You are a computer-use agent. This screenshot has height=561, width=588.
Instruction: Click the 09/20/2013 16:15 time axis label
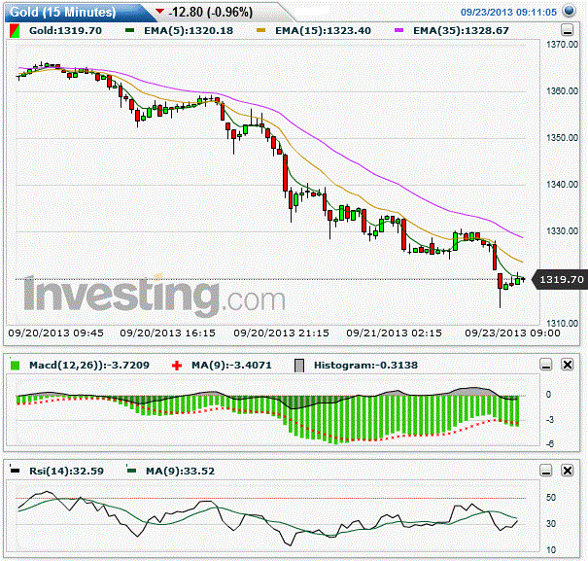(x=167, y=333)
